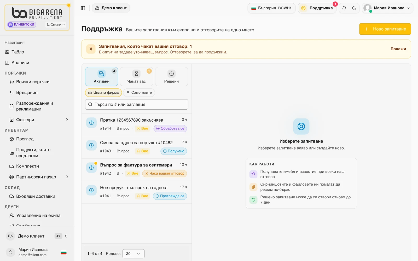Open the Демо клиент #7 account switcher
This screenshot has height=261, width=418.
(37, 236)
